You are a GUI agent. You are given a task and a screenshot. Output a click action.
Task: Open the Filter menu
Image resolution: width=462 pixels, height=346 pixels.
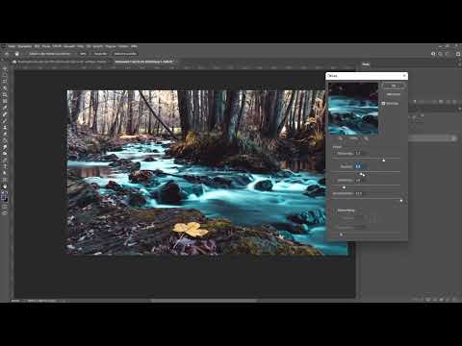tap(80, 46)
